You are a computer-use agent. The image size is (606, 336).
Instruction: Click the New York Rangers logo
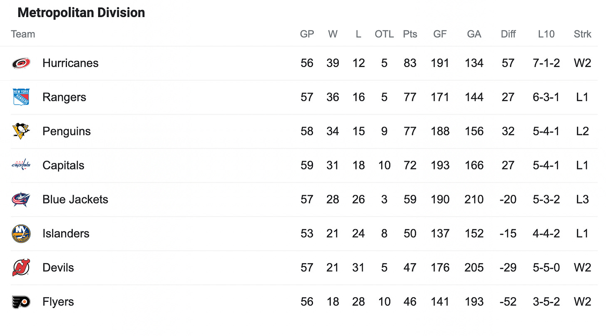tap(21, 97)
